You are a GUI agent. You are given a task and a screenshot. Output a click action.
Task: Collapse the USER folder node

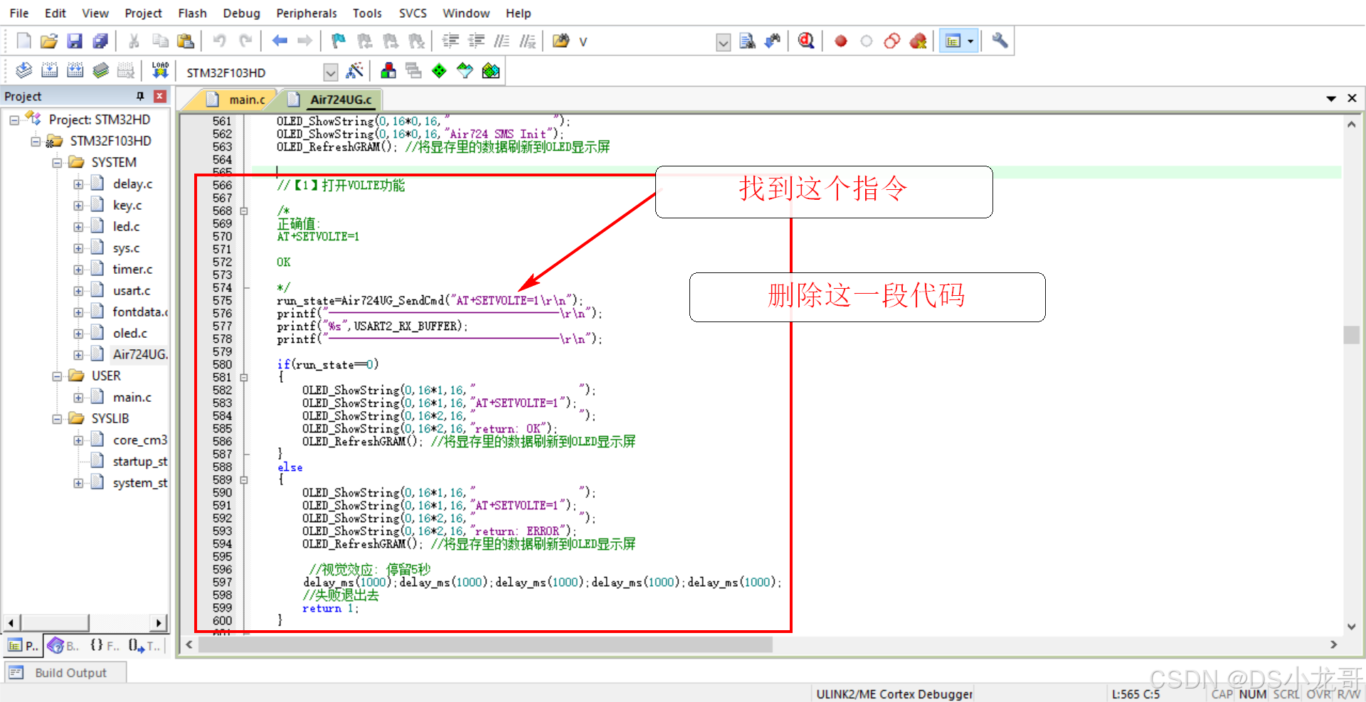57,376
